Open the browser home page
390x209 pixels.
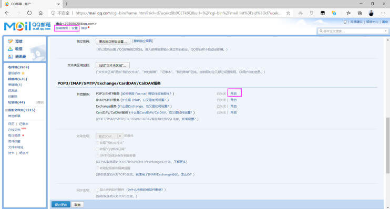coord(40,13)
